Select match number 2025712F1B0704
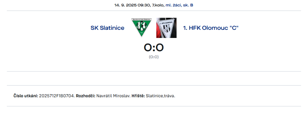This screenshot has height=122, width=307. click(57, 96)
